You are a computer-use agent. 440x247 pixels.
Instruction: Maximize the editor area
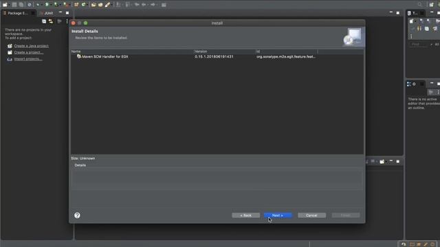[398, 12]
